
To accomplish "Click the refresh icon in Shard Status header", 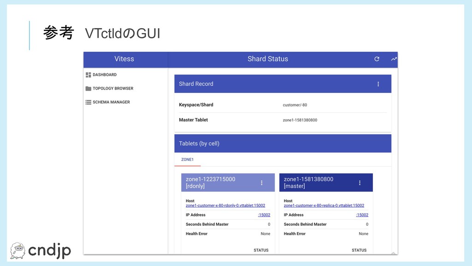I will (377, 59).
